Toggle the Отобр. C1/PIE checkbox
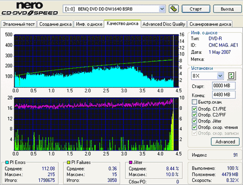 (194, 109)
